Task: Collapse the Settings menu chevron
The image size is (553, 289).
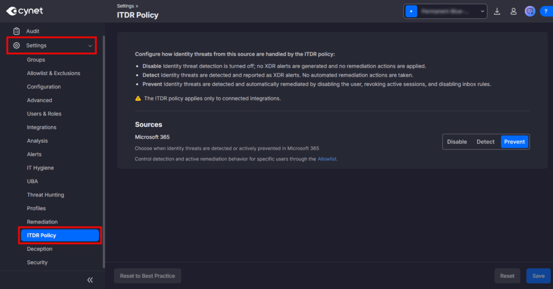Action: [90, 46]
